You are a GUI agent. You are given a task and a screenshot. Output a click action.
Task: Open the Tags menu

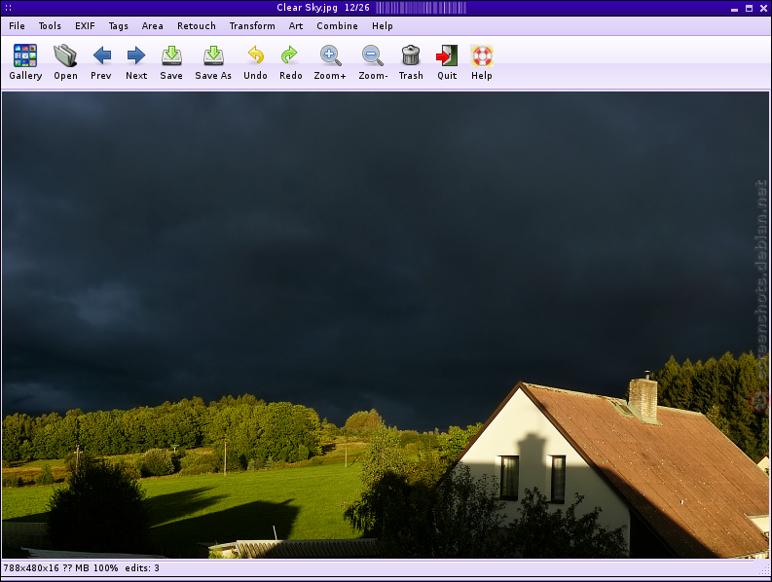(118, 26)
